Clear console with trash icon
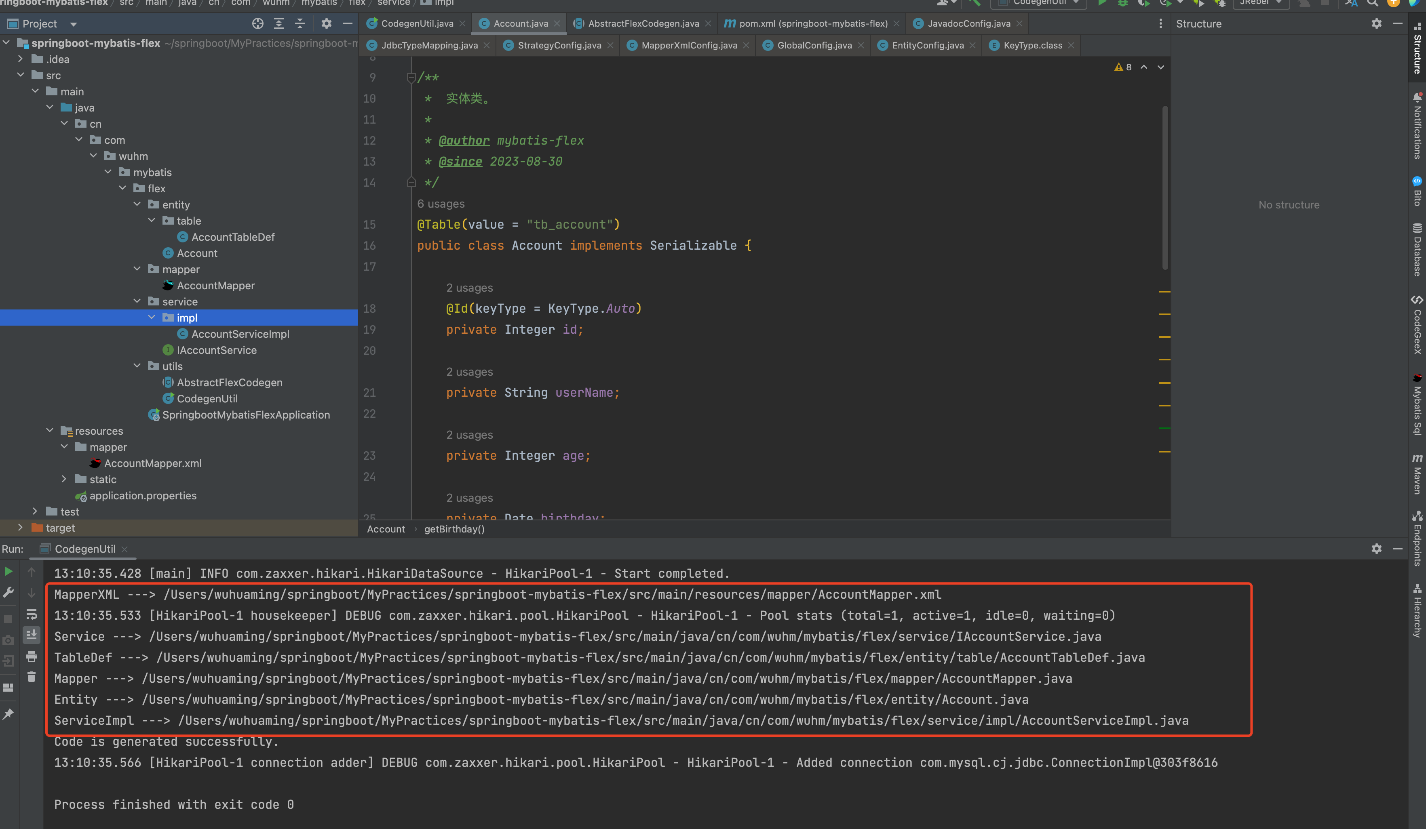Screen dimensions: 1426x829 32,677
